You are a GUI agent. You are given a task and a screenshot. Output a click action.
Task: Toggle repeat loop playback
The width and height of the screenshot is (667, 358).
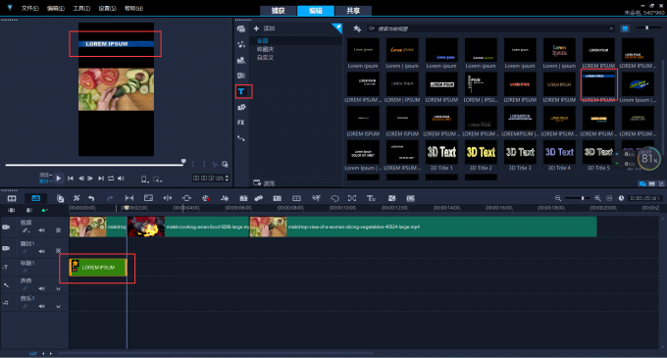pos(111,179)
